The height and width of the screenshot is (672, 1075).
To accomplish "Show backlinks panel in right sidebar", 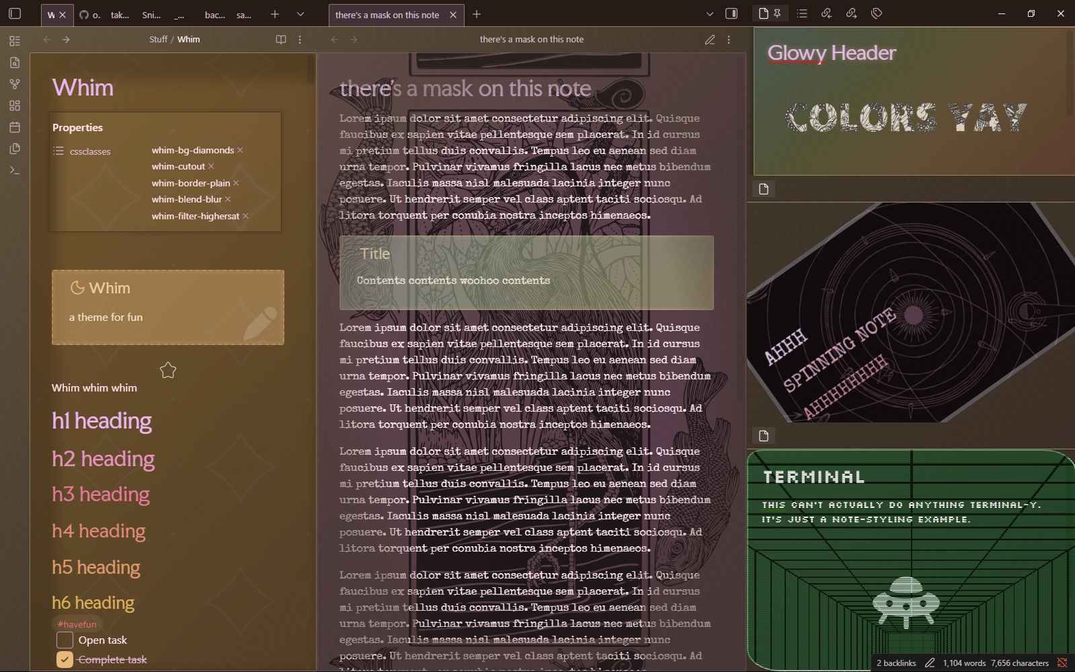I will [827, 13].
